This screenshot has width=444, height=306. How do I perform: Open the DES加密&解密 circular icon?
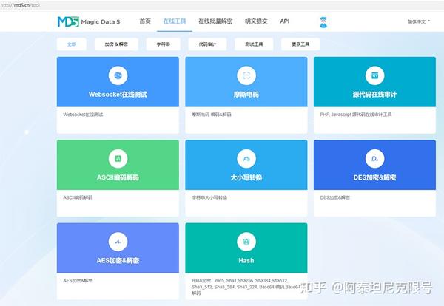point(374,159)
